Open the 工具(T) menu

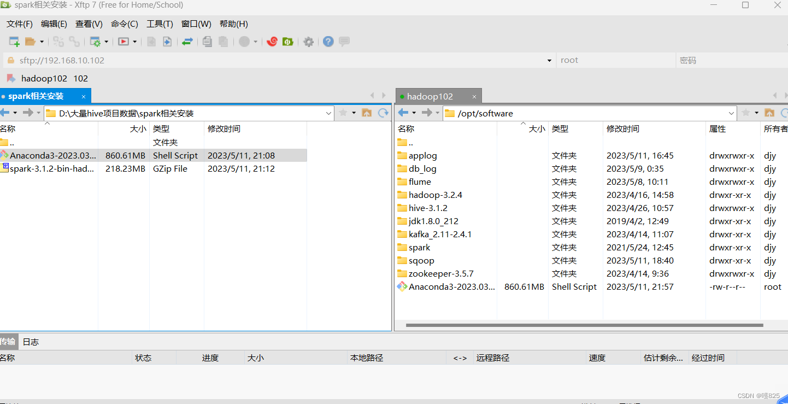tap(160, 24)
